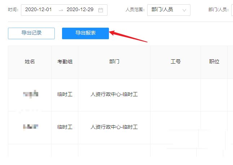Click 临时工 in second row's 考勤组 cell
Viewport: 233px width, 165px height.
pos(65,127)
